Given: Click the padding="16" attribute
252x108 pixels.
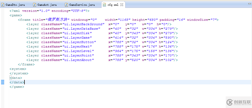Looking at the screenshot, I should click(173, 20).
